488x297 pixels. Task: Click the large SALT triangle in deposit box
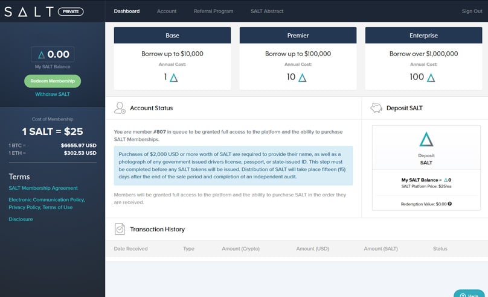(426, 139)
